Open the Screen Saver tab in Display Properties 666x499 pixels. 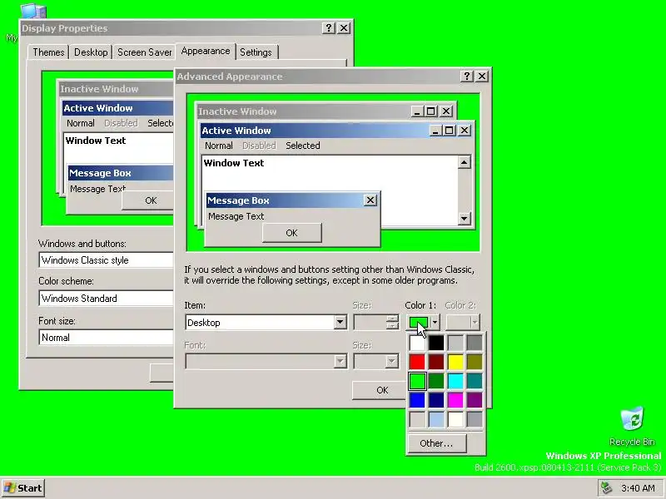coord(144,52)
